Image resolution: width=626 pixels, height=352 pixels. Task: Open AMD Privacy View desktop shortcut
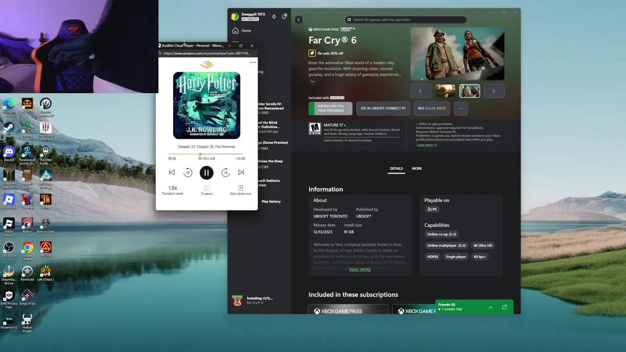click(x=9, y=299)
